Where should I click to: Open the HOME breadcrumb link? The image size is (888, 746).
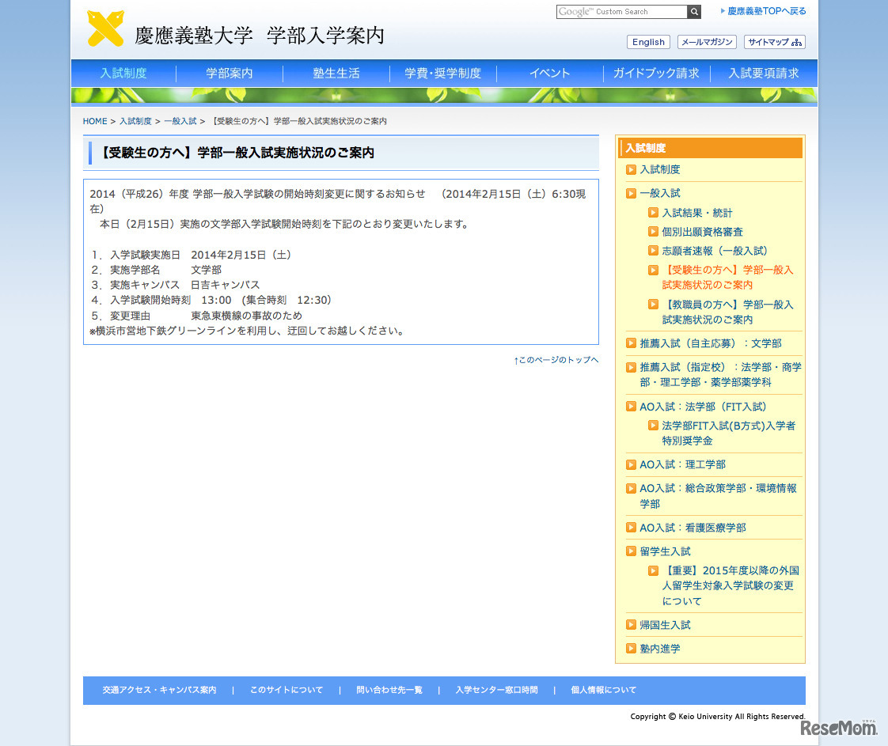[x=94, y=121]
